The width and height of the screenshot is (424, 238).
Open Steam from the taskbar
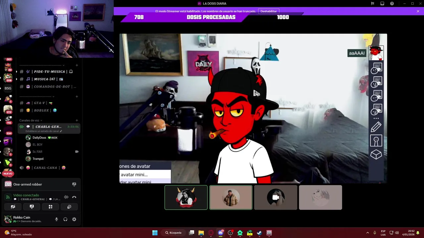(x=259, y=233)
